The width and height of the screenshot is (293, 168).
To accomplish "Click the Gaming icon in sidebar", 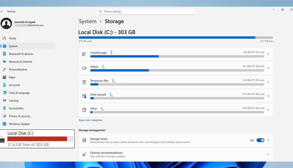I will click(4, 100).
